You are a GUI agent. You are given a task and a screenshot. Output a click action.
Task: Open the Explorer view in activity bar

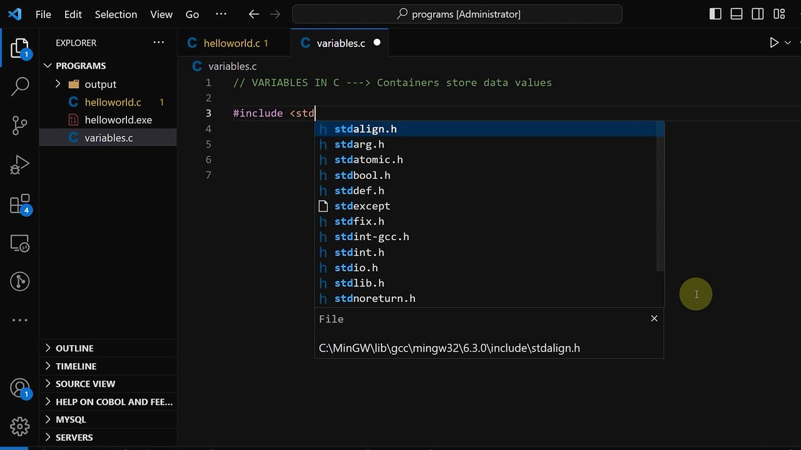tap(19, 49)
